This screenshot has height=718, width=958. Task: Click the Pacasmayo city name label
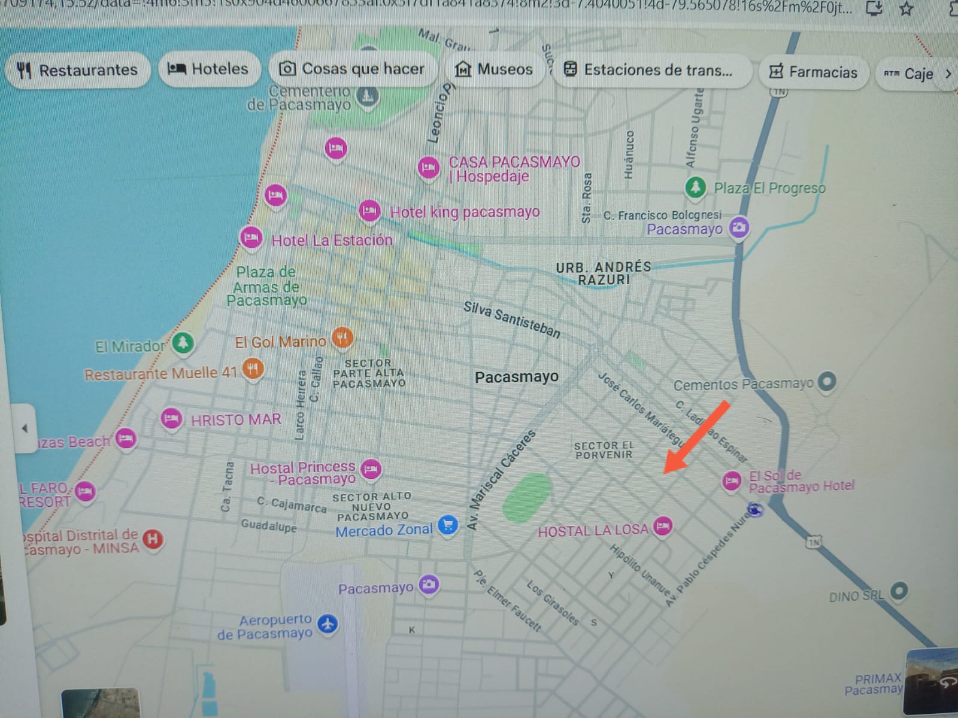516,377
